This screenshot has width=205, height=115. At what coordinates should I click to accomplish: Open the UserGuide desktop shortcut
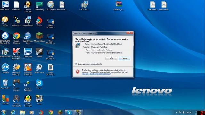tap(28, 53)
